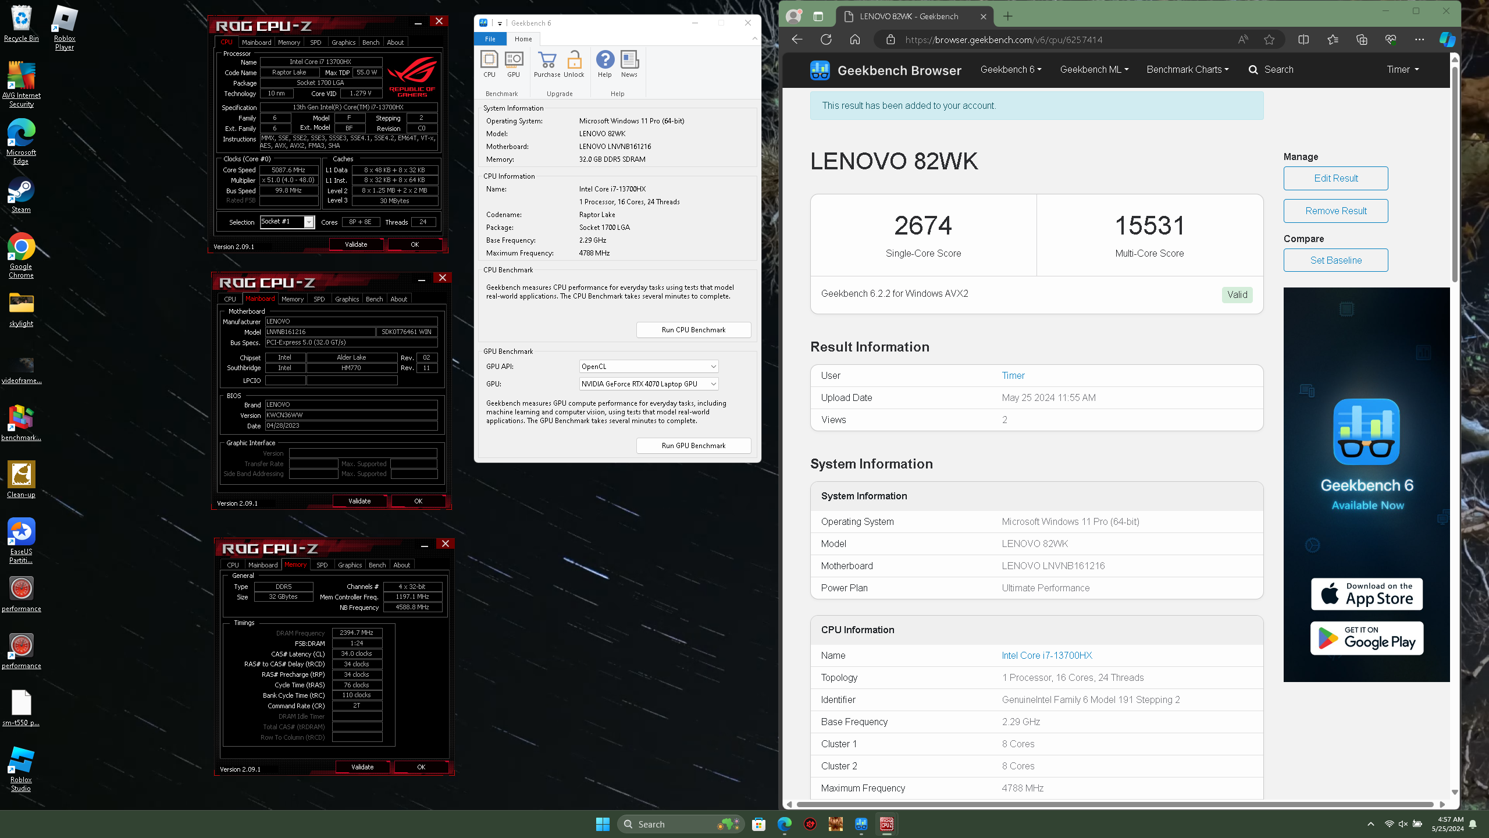This screenshot has height=838, width=1489.
Task: Click Search in Geekbench Browser navbar
Action: click(1271, 69)
